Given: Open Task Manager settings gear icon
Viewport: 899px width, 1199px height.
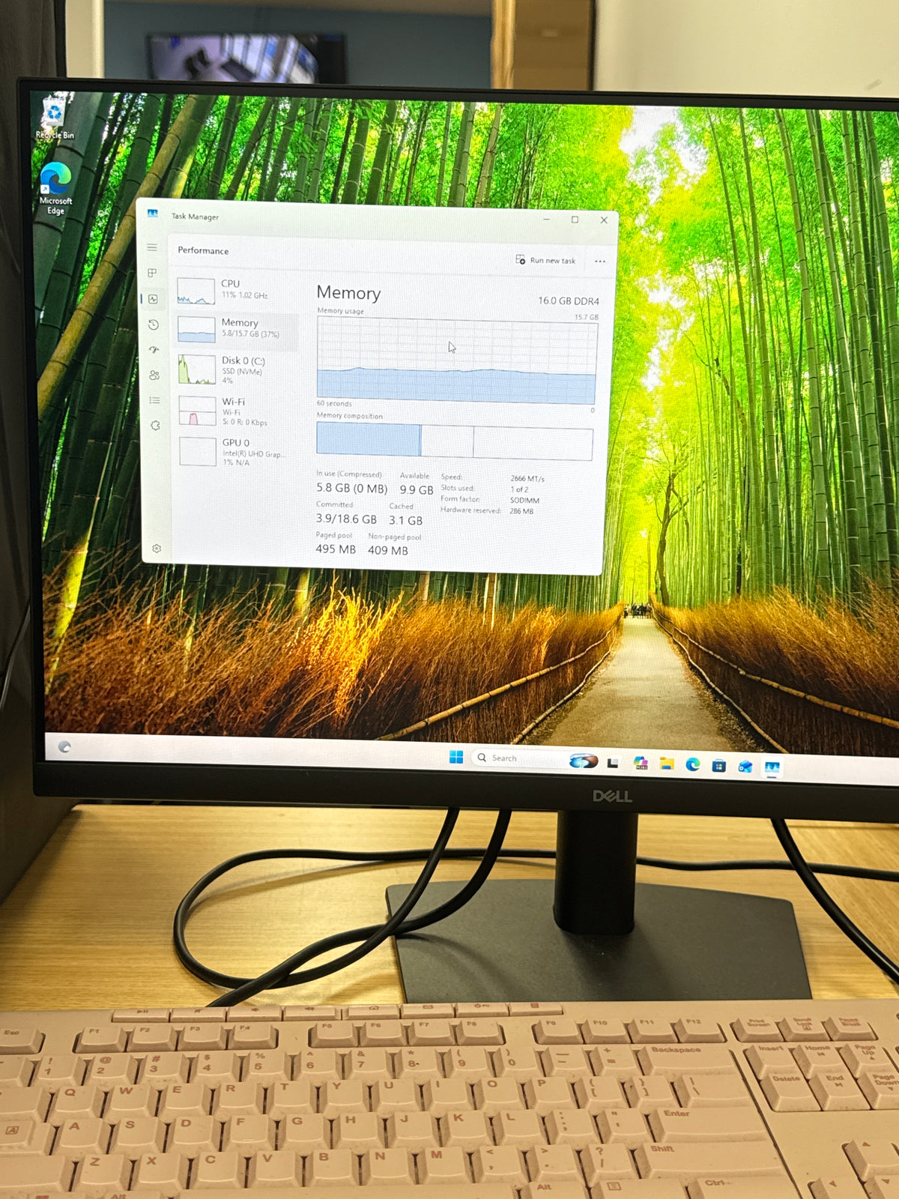Looking at the screenshot, I should (157, 549).
